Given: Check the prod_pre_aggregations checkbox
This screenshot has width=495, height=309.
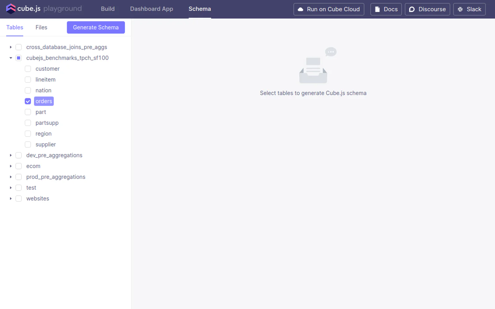Looking at the screenshot, I should click(x=19, y=177).
